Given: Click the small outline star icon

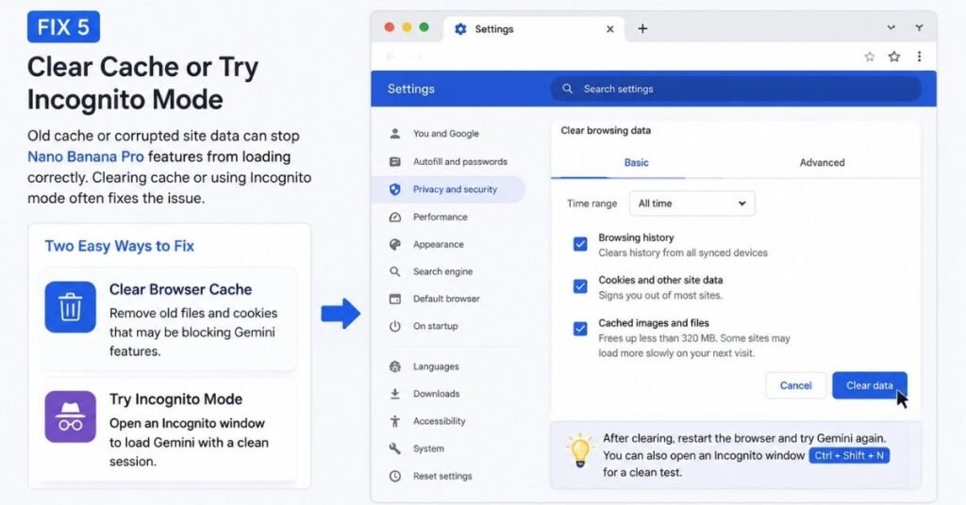Looking at the screenshot, I should [869, 57].
